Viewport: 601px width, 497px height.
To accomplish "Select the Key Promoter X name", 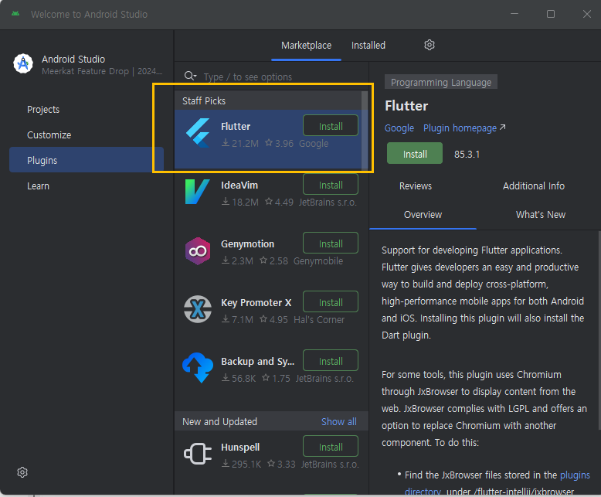I will (256, 303).
